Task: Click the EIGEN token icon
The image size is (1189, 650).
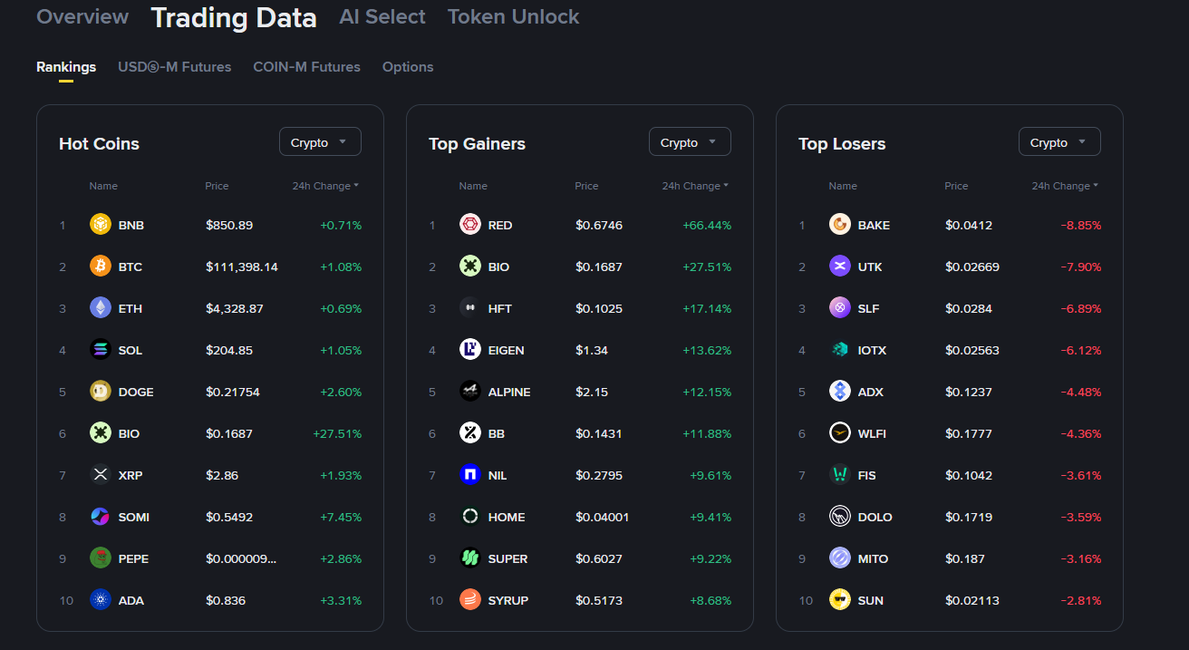Action: [x=470, y=350]
